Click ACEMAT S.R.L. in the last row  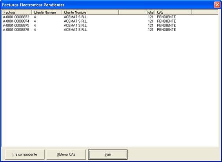76,30
